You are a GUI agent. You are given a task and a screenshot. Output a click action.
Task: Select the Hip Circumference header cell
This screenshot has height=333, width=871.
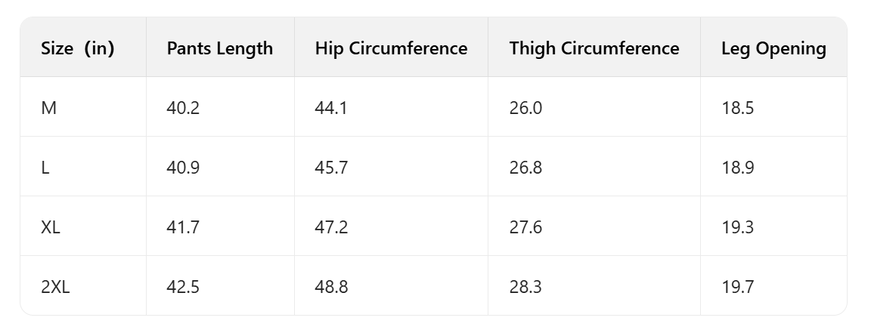coord(391,49)
